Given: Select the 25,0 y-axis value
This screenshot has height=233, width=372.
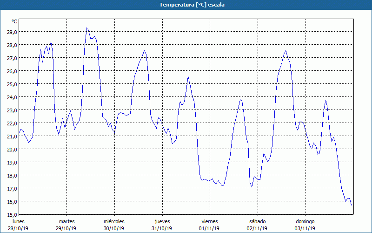Looking at the screenshot, I should pos(12,84).
